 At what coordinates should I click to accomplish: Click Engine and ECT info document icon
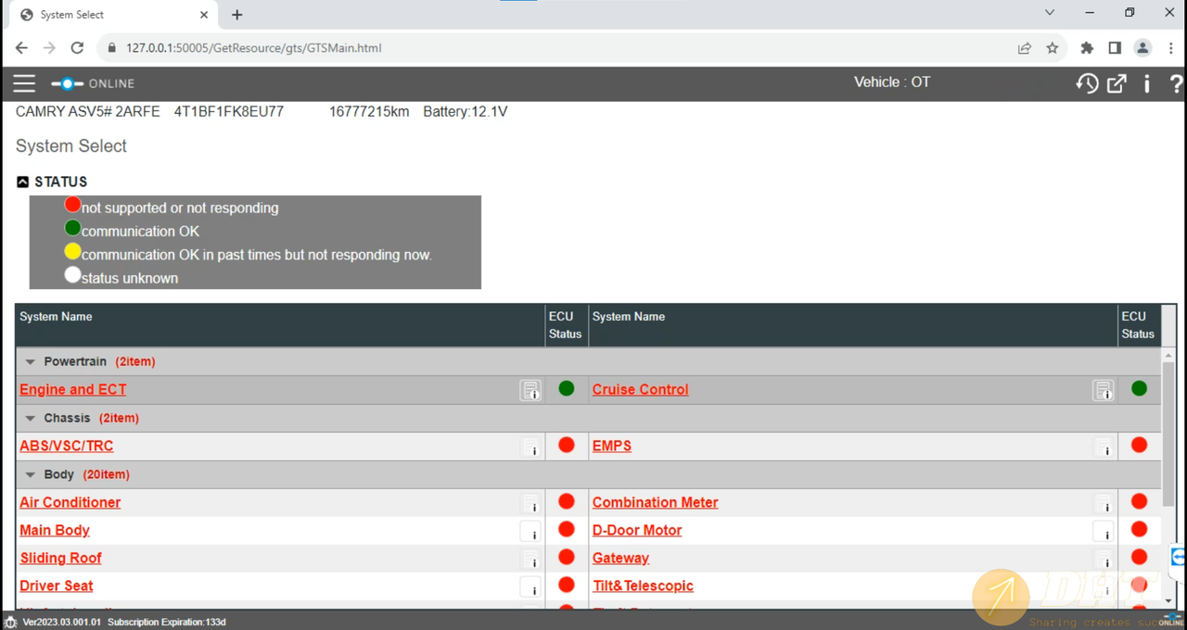(x=530, y=391)
